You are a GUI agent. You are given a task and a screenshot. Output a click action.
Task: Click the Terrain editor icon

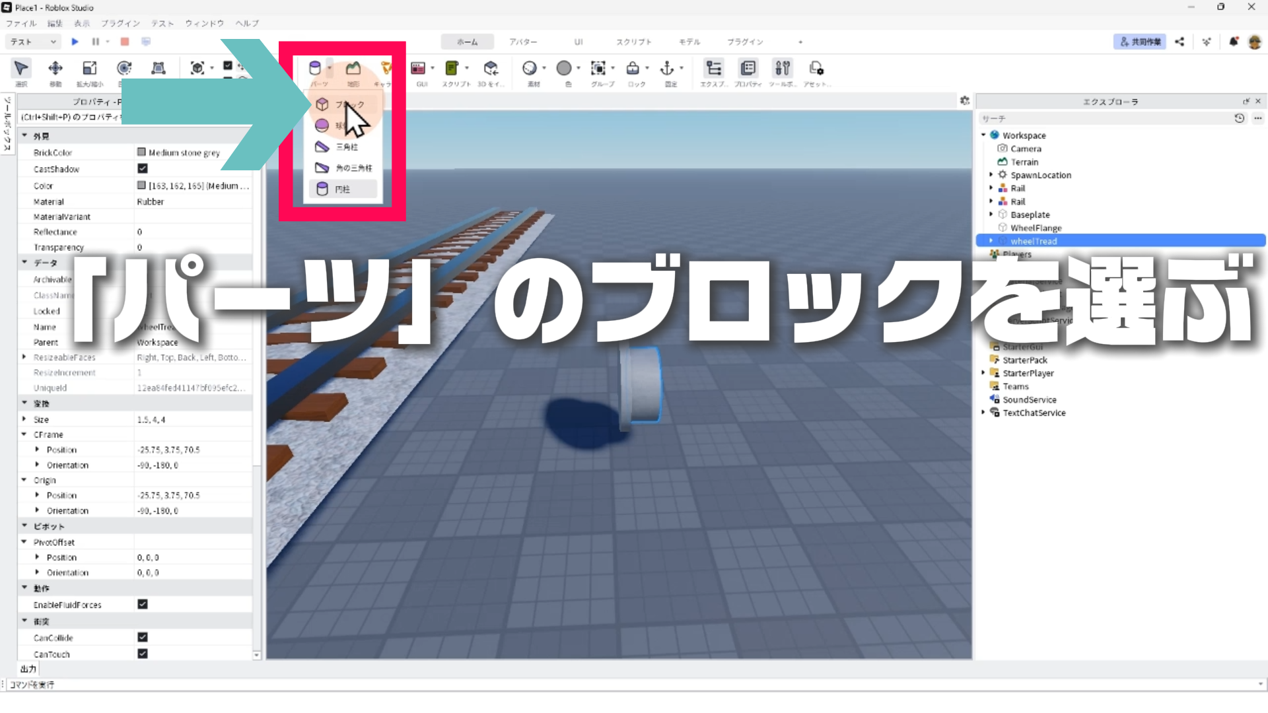353,68
